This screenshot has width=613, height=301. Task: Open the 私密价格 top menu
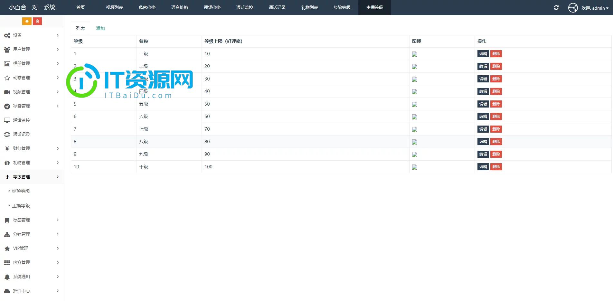[147, 7]
